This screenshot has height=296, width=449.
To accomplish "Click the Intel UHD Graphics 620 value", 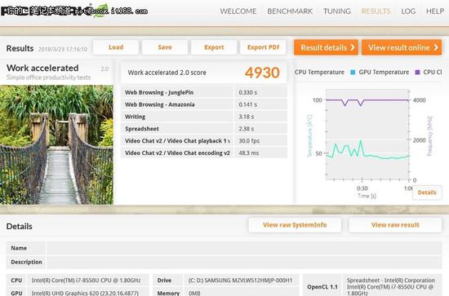I will [85, 293].
